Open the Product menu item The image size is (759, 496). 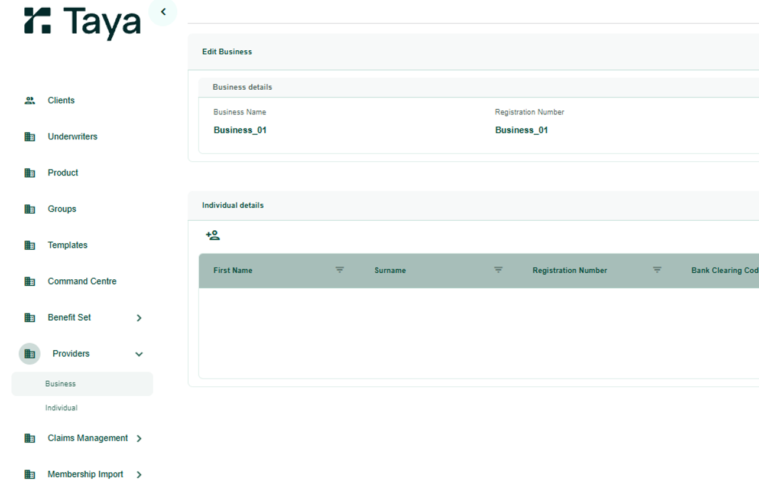click(x=63, y=172)
